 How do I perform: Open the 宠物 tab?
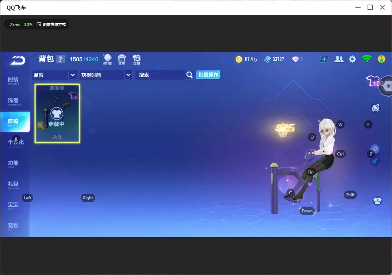click(x=13, y=226)
